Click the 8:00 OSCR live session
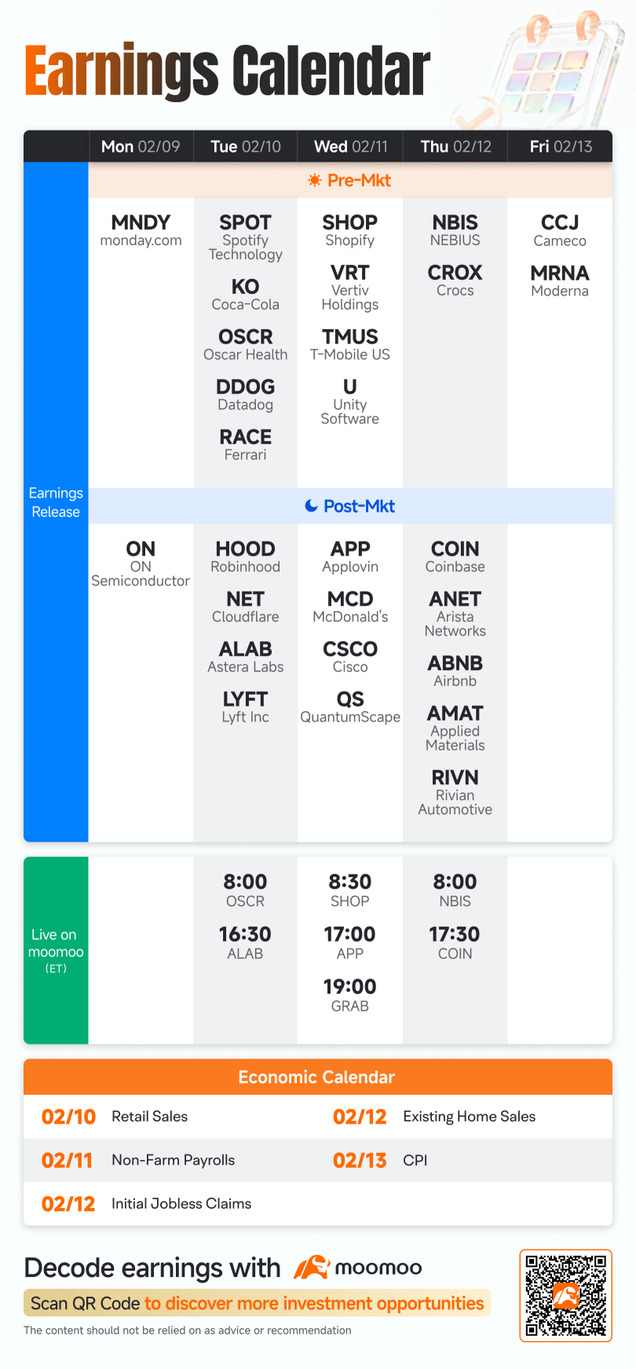This screenshot has height=1369, width=636. [x=245, y=890]
